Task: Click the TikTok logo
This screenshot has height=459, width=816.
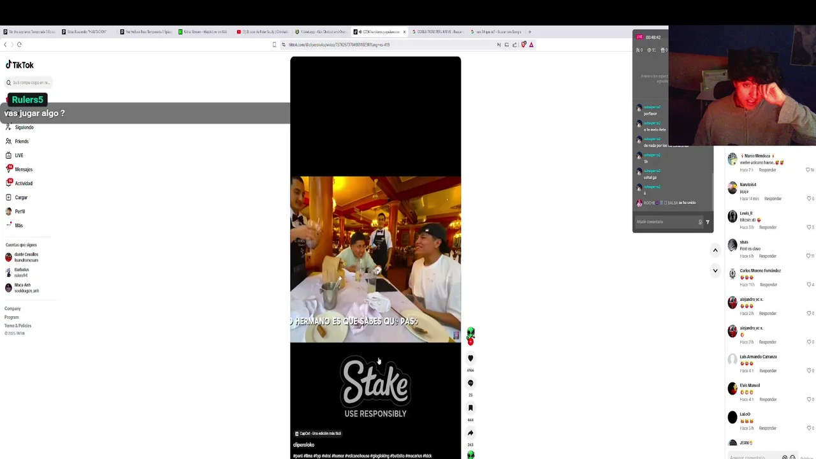Action: pyautogui.click(x=20, y=64)
